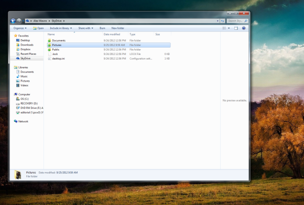
Task: Create a New folder from command bar
Action: pos(118,28)
